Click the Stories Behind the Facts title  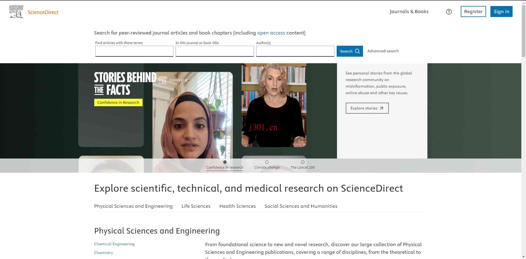(x=125, y=84)
